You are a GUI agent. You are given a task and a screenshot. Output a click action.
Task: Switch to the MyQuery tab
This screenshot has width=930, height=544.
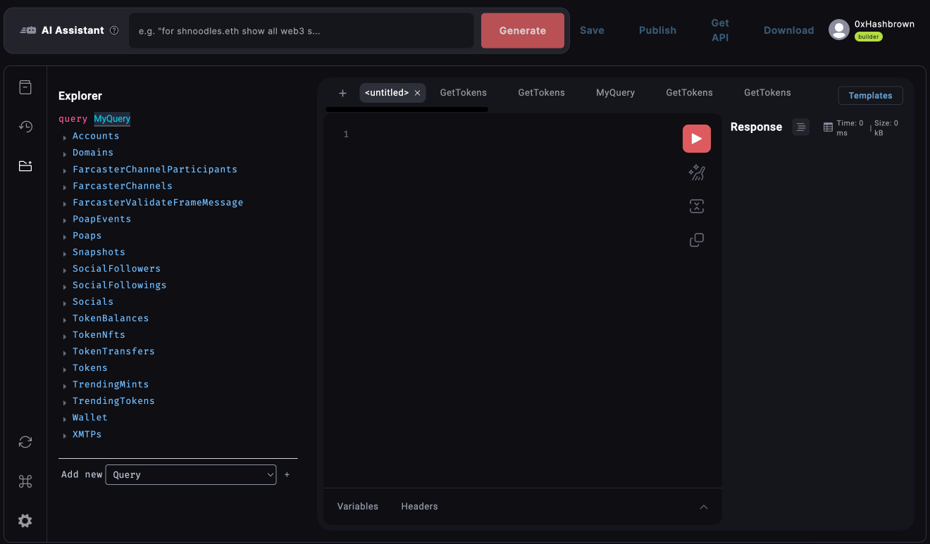coord(615,93)
